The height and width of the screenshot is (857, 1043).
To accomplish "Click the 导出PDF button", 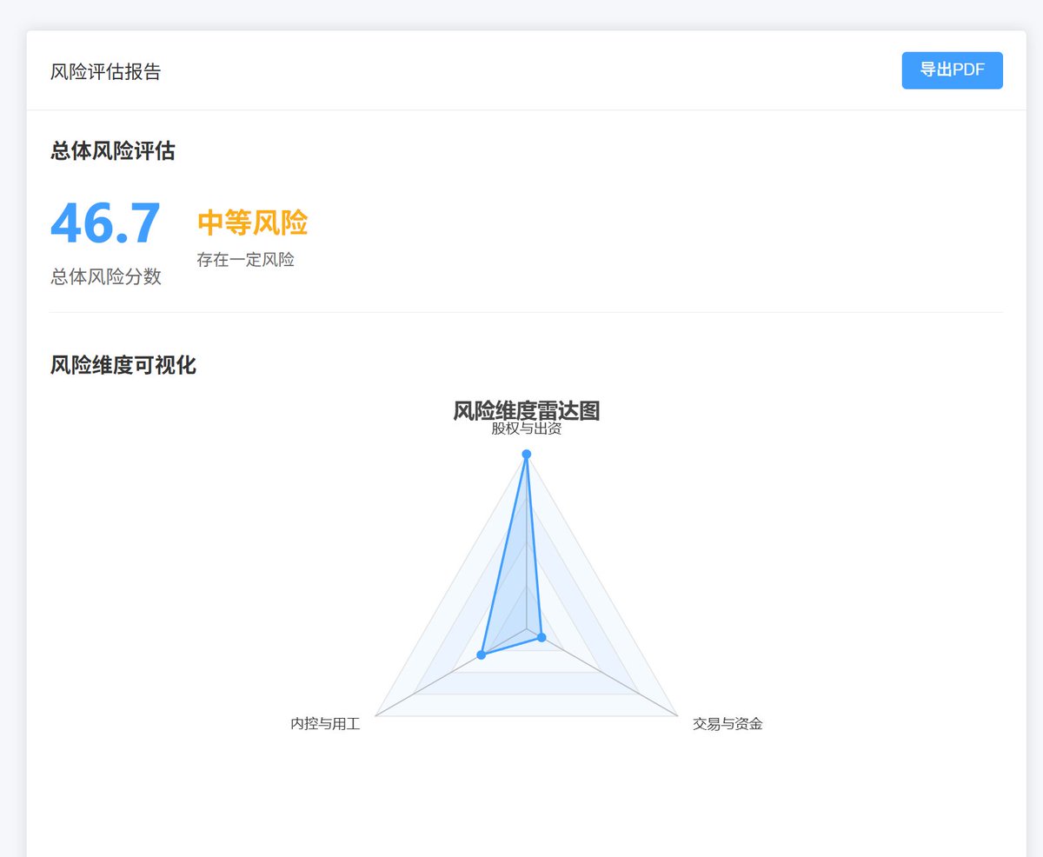I will 952,70.
